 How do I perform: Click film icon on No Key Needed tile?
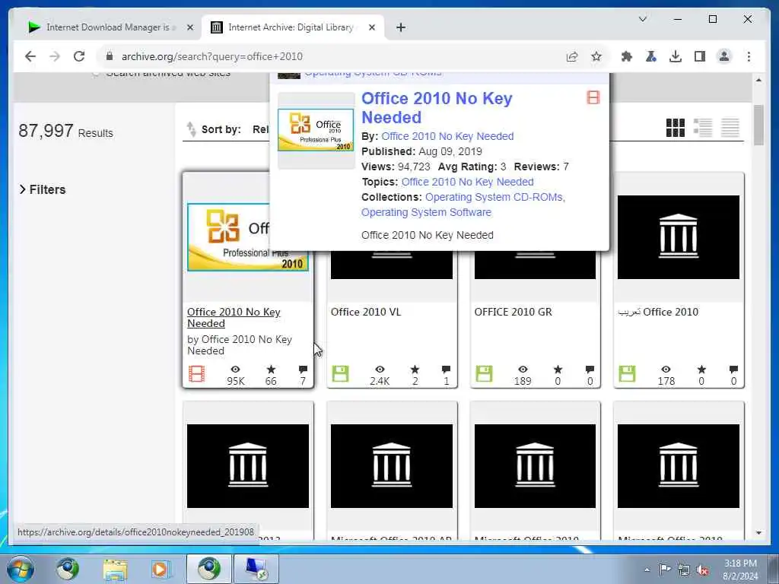[196, 373]
